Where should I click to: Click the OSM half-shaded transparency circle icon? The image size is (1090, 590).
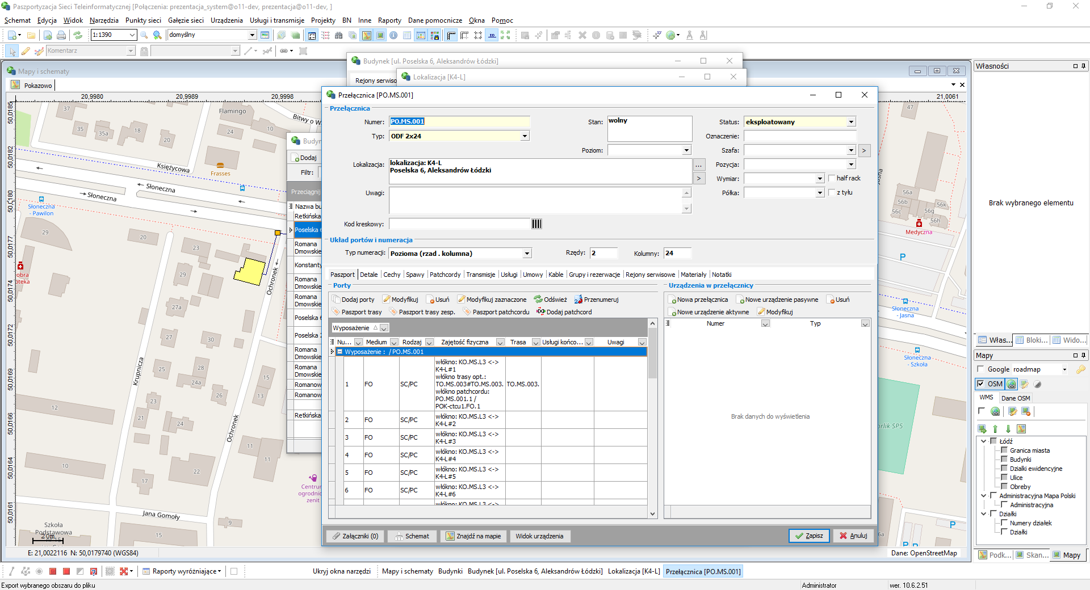[1038, 384]
